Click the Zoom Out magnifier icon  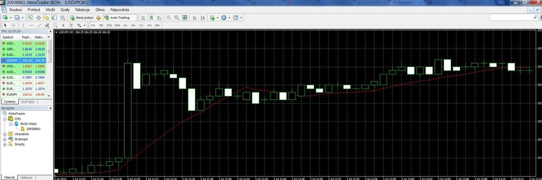pyautogui.click(x=177, y=17)
